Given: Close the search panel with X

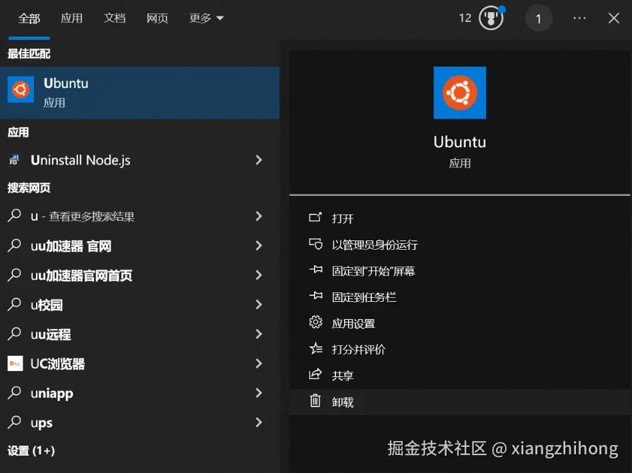Looking at the screenshot, I should tap(613, 18).
